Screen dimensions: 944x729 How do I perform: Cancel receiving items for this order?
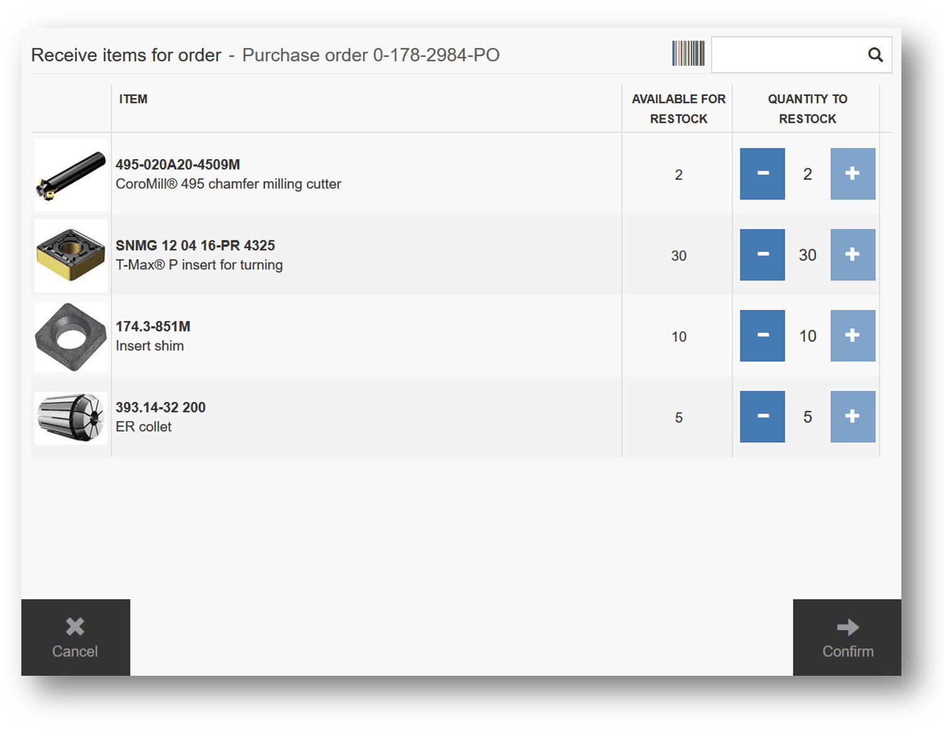pyautogui.click(x=75, y=637)
